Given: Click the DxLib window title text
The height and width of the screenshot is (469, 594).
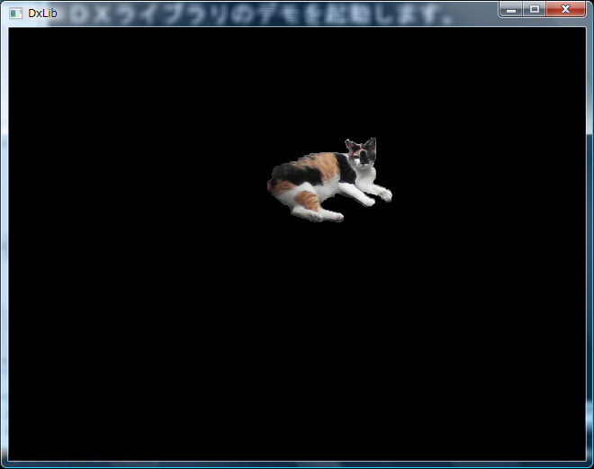Looking at the screenshot, I should coord(42,14).
